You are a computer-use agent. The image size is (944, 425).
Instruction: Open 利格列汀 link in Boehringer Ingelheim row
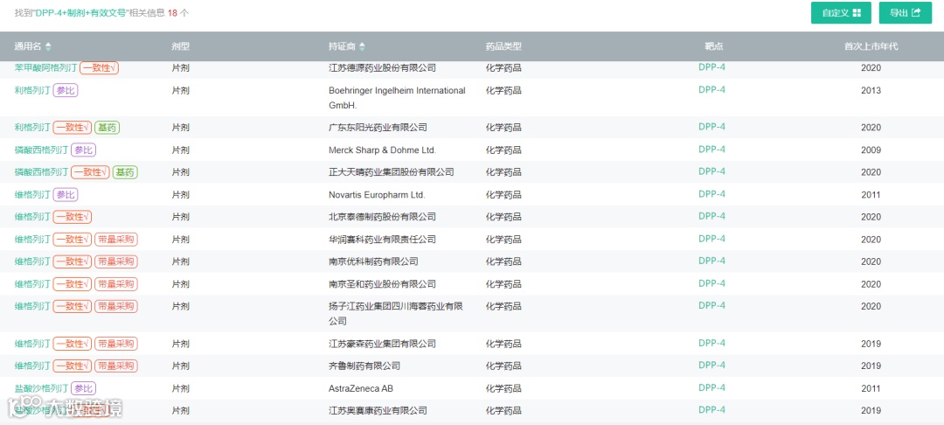point(32,90)
